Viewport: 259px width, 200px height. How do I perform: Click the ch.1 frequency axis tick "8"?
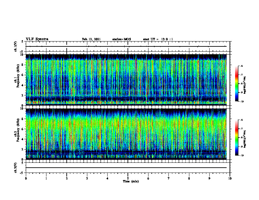[23, 65]
